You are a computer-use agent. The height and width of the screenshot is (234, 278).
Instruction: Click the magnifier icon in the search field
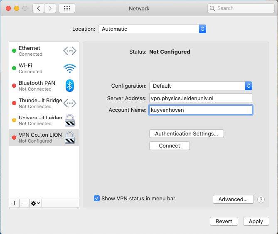pos(212,8)
